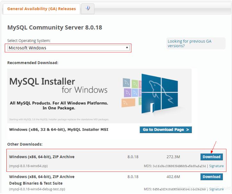The image size is (232, 194).
Task: Click the red arrow pointing at Download
Action: point(214,147)
